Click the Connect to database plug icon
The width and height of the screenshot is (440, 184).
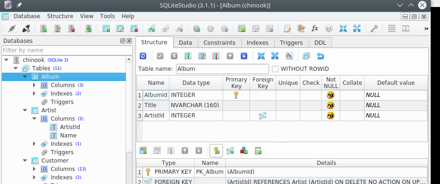click(12, 28)
